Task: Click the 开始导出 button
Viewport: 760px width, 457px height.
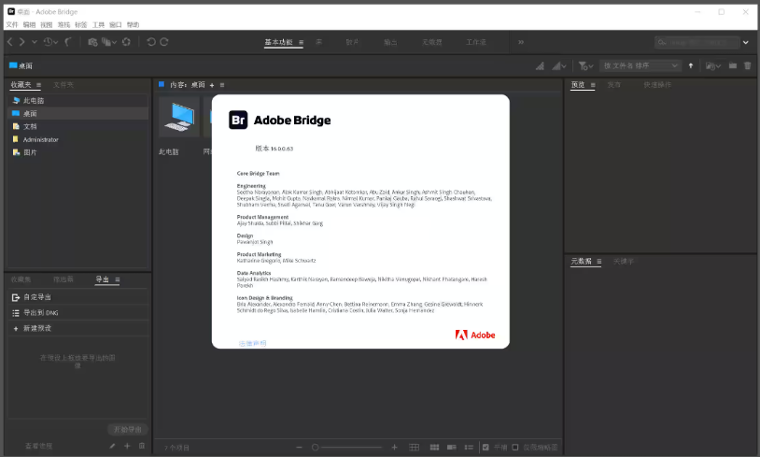Action: point(128,429)
